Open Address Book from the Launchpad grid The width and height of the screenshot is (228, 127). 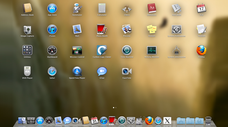[27, 8]
